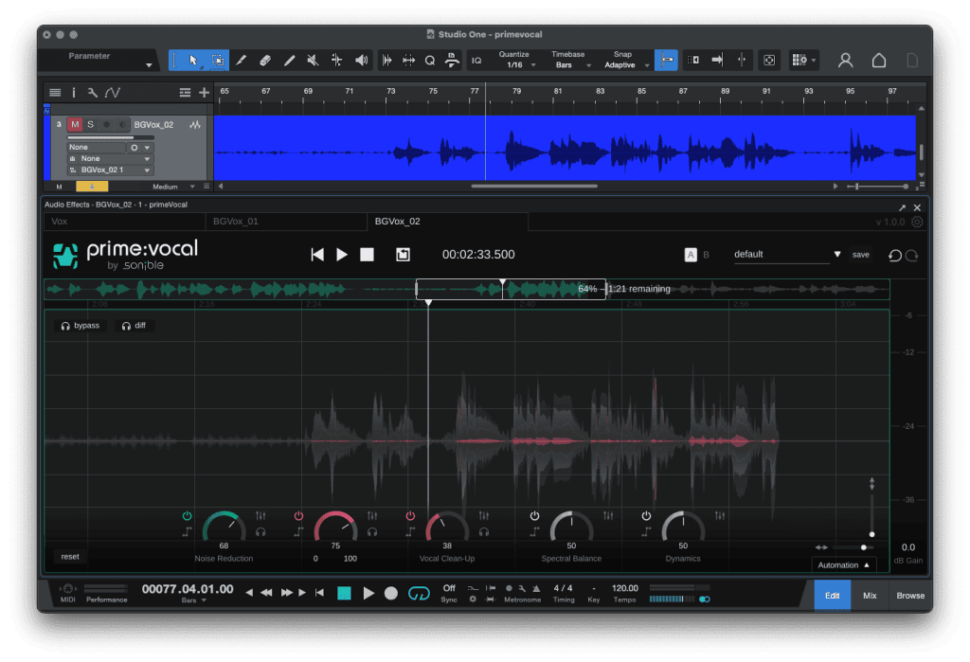Open the inspector i icon

(74, 93)
